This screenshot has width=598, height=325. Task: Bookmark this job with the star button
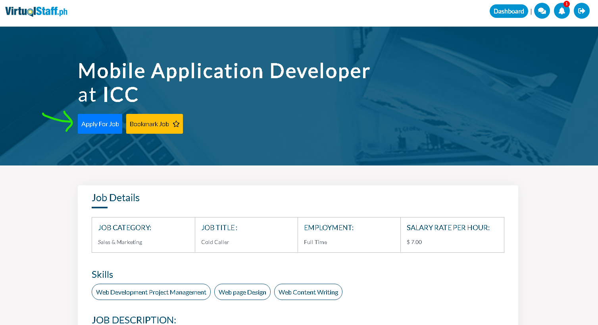[x=154, y=124]
